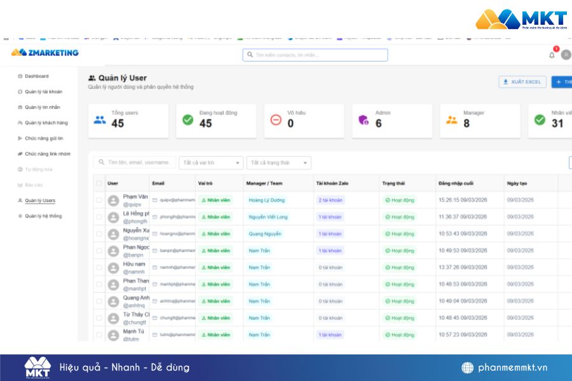Click the Ngày tạo column header
The image size is (572, 381).
click(x=517, y=184)
